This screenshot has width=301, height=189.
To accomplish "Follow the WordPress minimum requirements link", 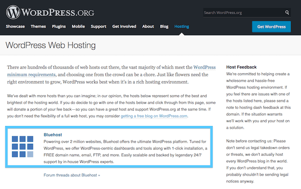I will pos(31,74).
